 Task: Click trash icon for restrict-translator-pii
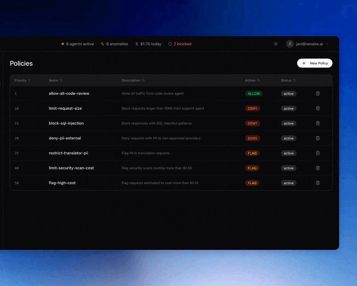coord(318,153)
